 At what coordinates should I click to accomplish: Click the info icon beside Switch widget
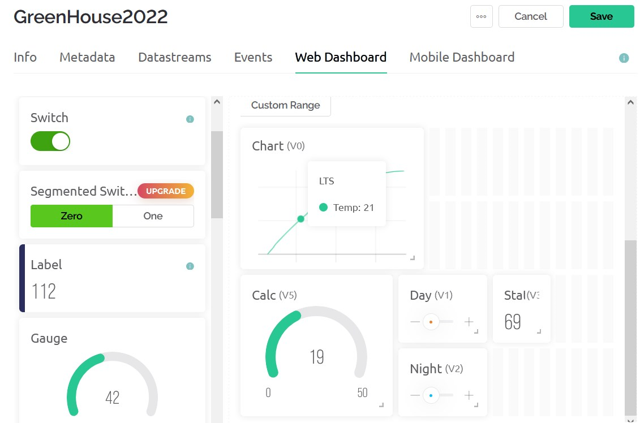[190, 119]
